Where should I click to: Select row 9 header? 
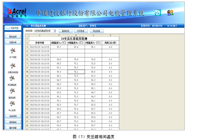click(27, 72)
